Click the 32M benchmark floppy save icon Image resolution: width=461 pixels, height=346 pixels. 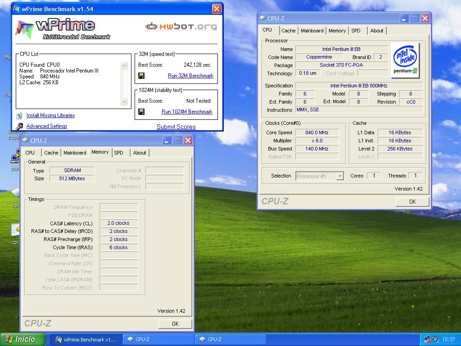tap(141, 76)
